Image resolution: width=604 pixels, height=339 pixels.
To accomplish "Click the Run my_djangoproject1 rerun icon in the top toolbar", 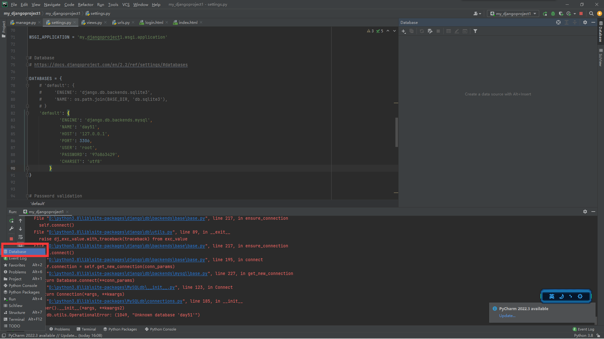I will [545, 13].
